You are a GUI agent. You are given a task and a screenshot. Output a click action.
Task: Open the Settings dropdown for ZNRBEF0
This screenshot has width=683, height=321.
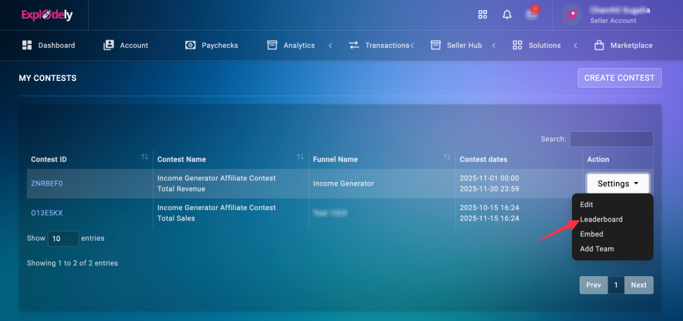pos(618,184)
